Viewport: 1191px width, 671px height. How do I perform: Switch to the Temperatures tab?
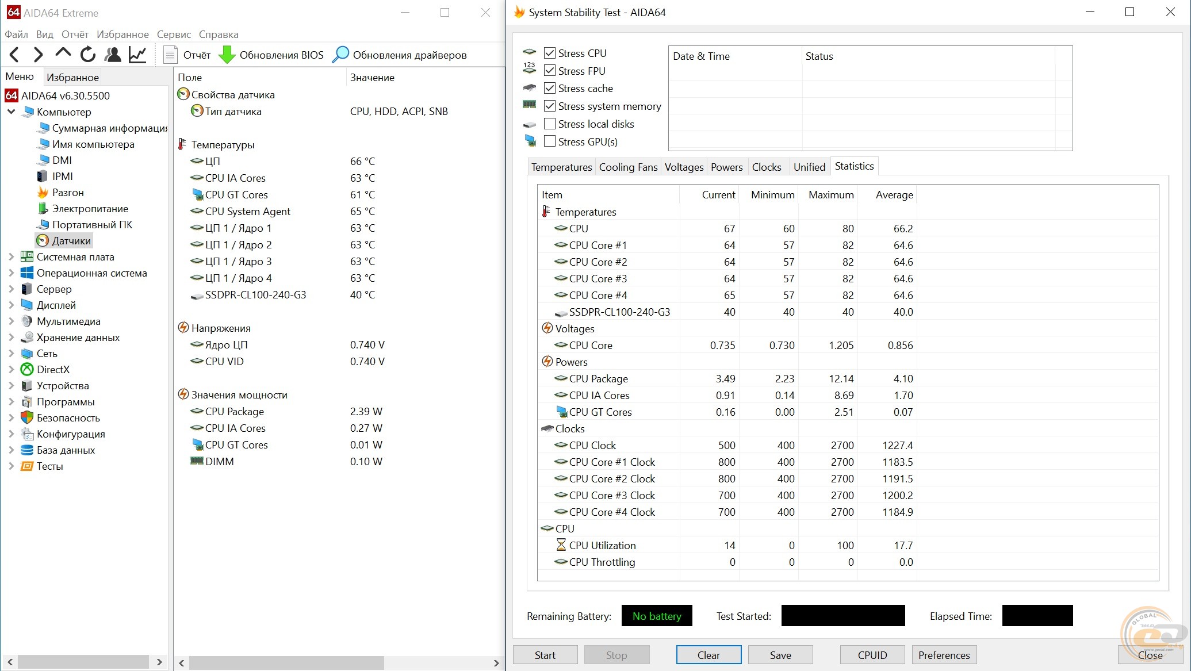[561, 167]
